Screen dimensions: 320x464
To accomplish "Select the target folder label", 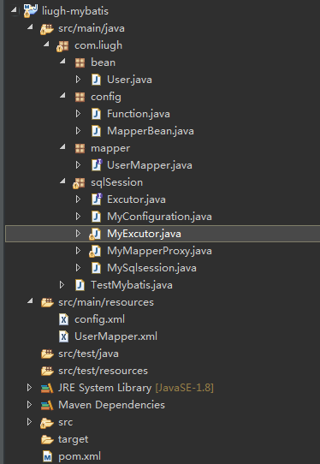I will coord(73,439).
